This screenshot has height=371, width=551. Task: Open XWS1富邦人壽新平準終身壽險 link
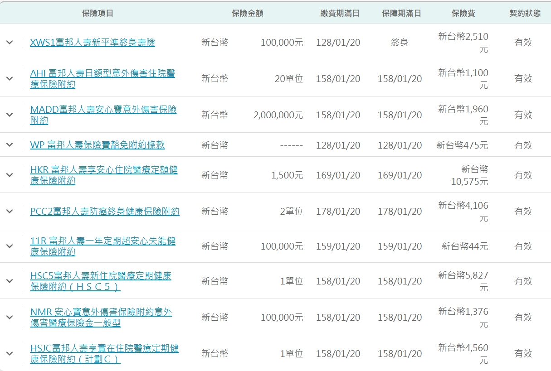click(x=93, y=43)
